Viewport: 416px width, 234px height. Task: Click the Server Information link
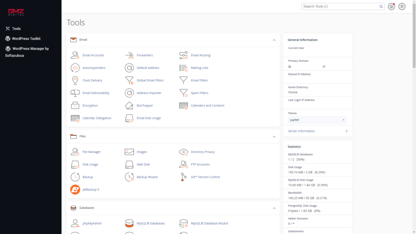tap(301, 131)
